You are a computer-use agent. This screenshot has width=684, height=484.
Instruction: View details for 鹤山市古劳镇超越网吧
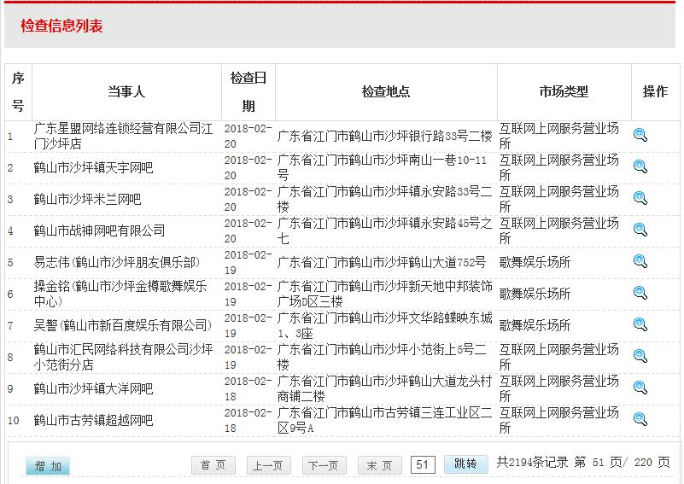click(640, 419)
